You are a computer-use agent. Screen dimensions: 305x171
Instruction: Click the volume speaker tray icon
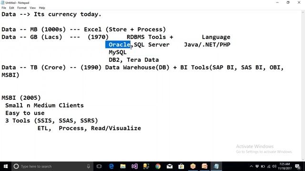point(274,166)
